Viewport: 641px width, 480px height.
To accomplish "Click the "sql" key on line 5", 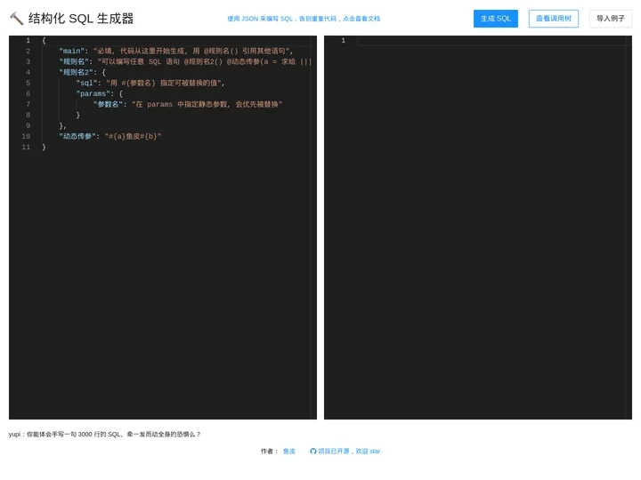I will click(86, 83).
